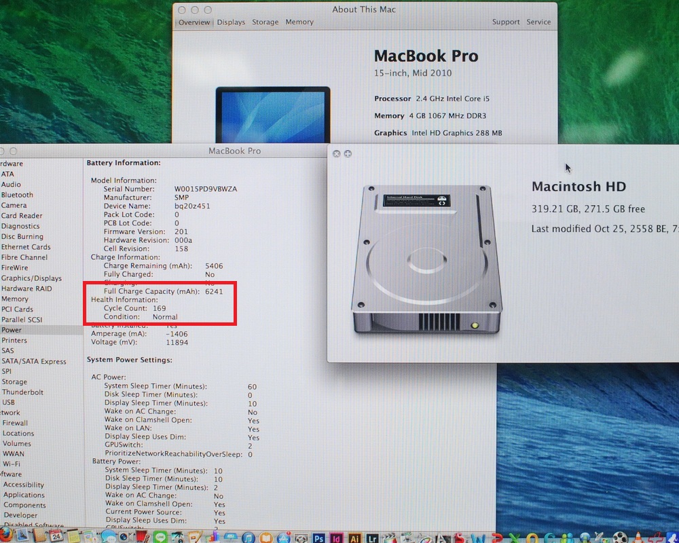Select Camera in the sidebar
The width and height of the screenshot is (679, 543).
pyautogui.click(x=14, y=205)
